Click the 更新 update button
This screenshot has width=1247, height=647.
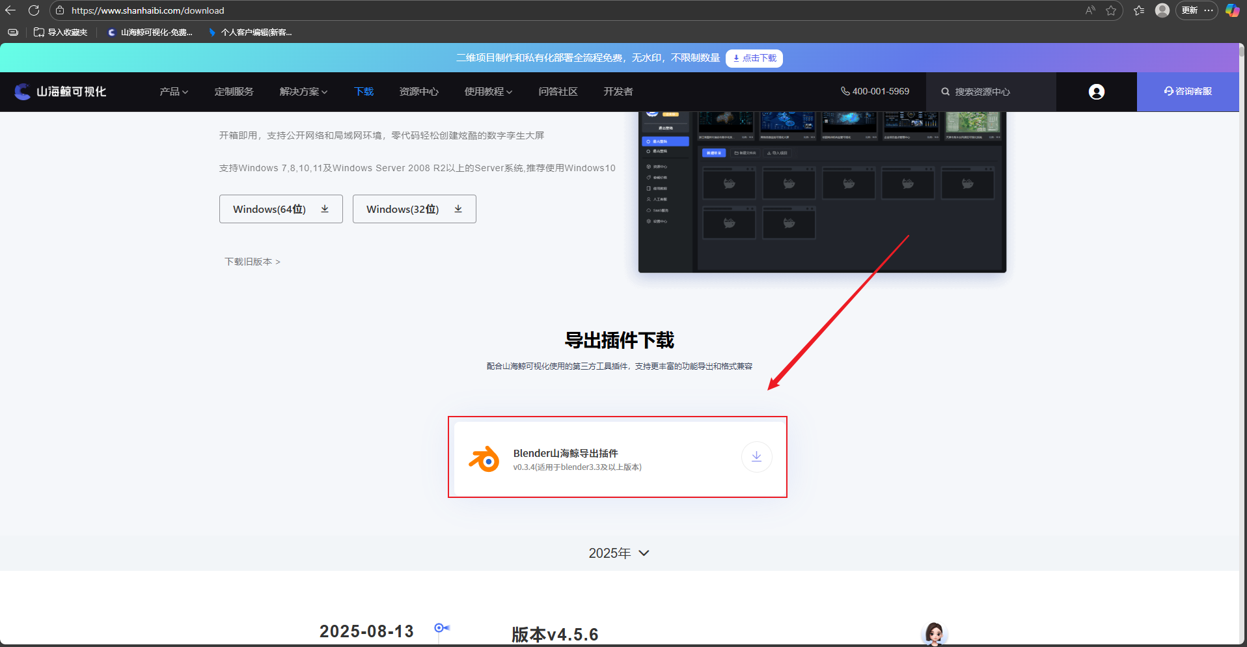click(x=1190, y=10)
